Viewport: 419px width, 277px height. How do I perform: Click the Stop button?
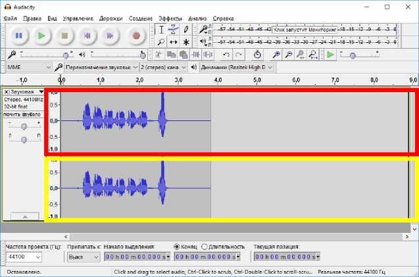pyautogui.click(x=64, y=36)
